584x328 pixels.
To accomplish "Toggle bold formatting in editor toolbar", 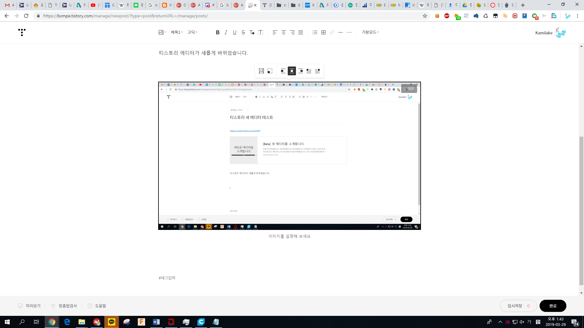I will (217, 32).
